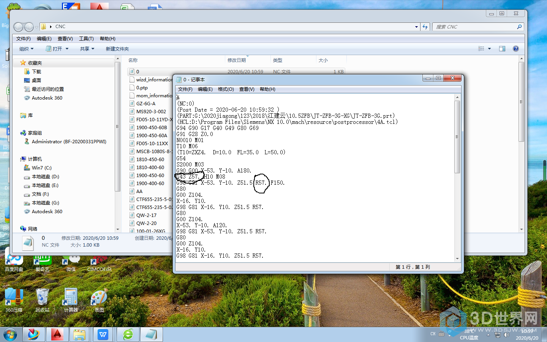Select file GZ-6G-A in list

(x=146, y=103)
